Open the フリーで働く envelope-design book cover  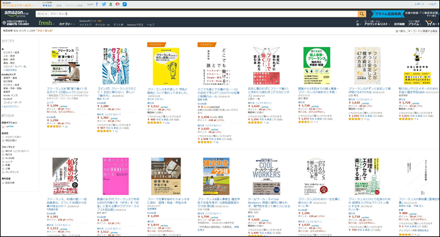pos(266,66)
